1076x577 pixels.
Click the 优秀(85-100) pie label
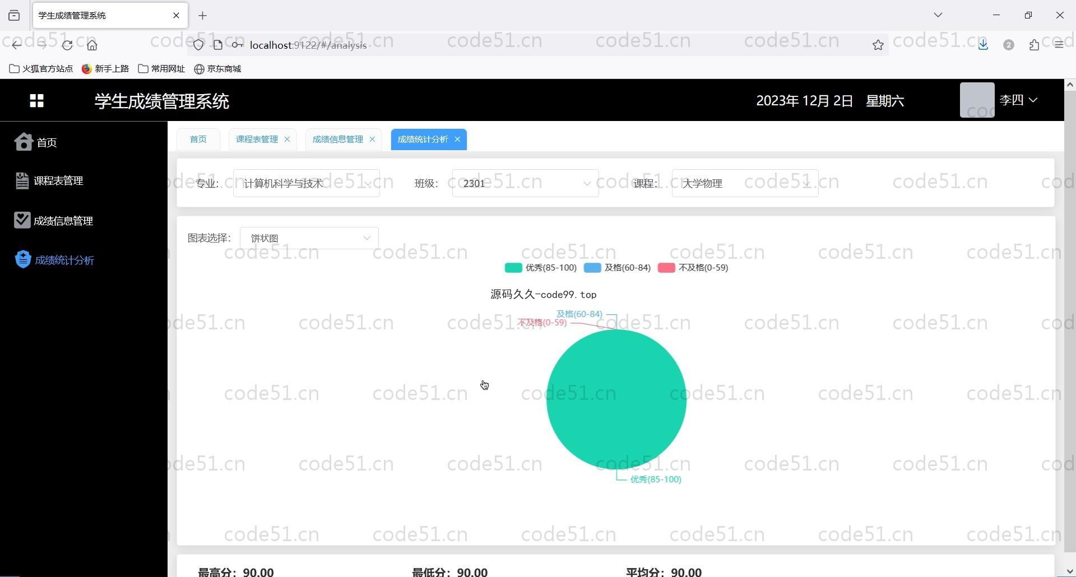pyautogui.click(x=656, y=480)
